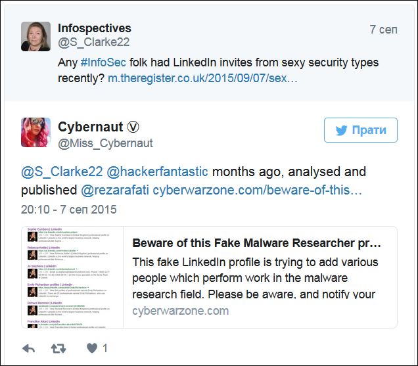Retweet using the retweet icon
Image resolution: width=418 pixels, height=366 pixels.
pyautogui.click(x=58, y=348)
